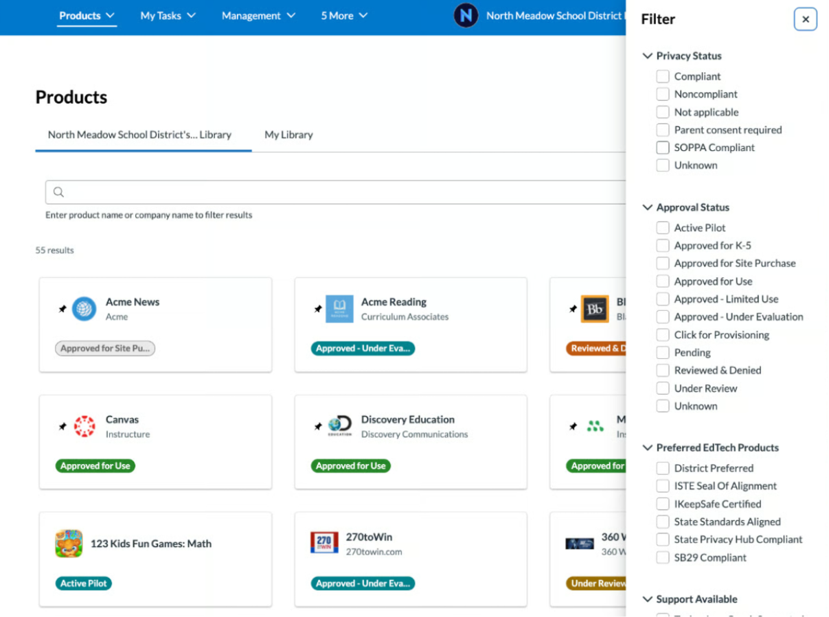Click the 55 results count text
This screenshot has width=829, height=617.
(55, 251)
